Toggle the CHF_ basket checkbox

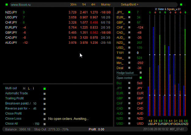129,27
